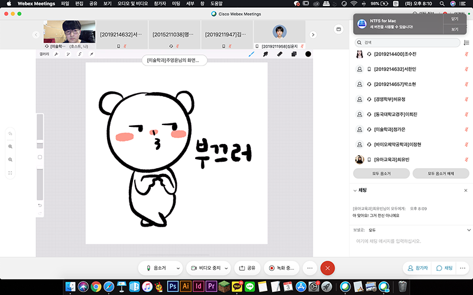Screen dimensions: 473x295
Task: Collapse the 채팅 chat section
Action: [355, 191]
